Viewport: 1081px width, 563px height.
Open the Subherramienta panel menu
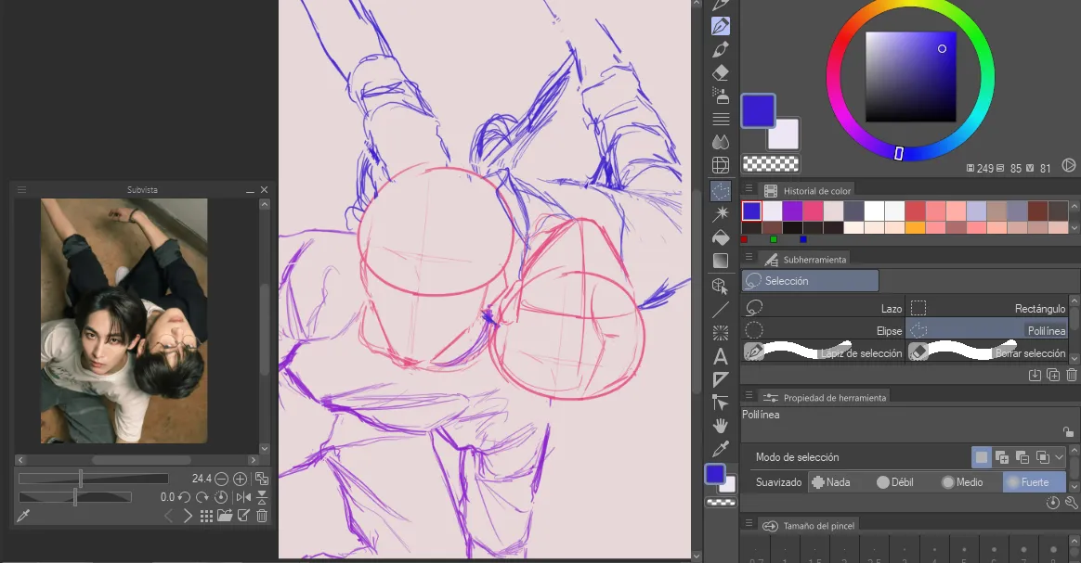point(749,257)
